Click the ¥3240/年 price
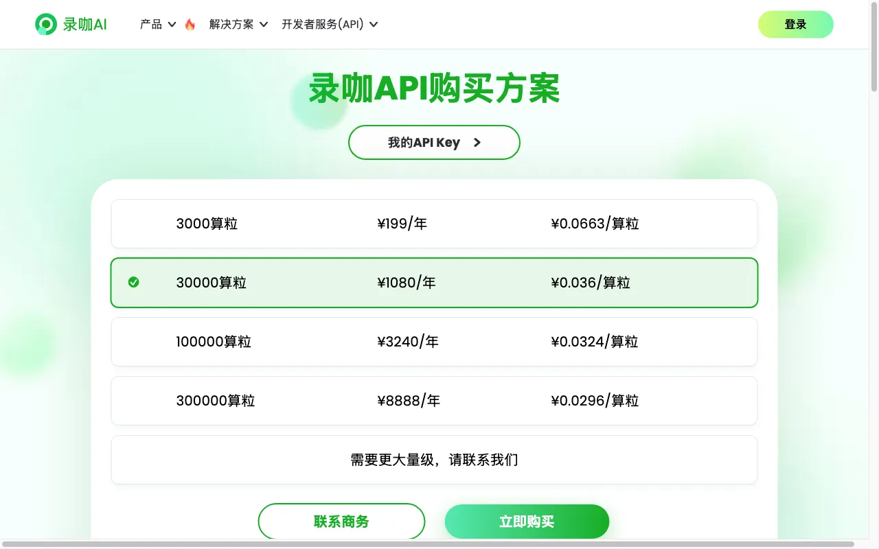 coord(408,342)
